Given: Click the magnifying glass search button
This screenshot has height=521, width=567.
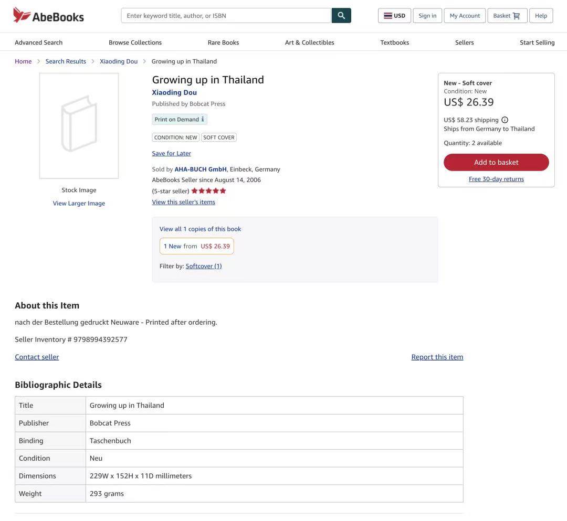Looking at the screenshot, I should (x=341, y=16).
